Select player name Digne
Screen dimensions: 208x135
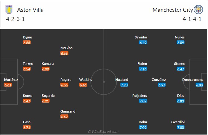point(27,37)
